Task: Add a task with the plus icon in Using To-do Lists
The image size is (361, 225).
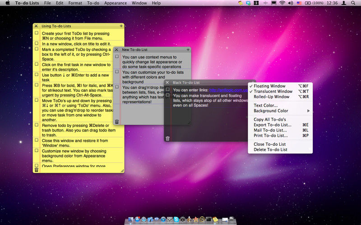Action: [x=121, y=26]
